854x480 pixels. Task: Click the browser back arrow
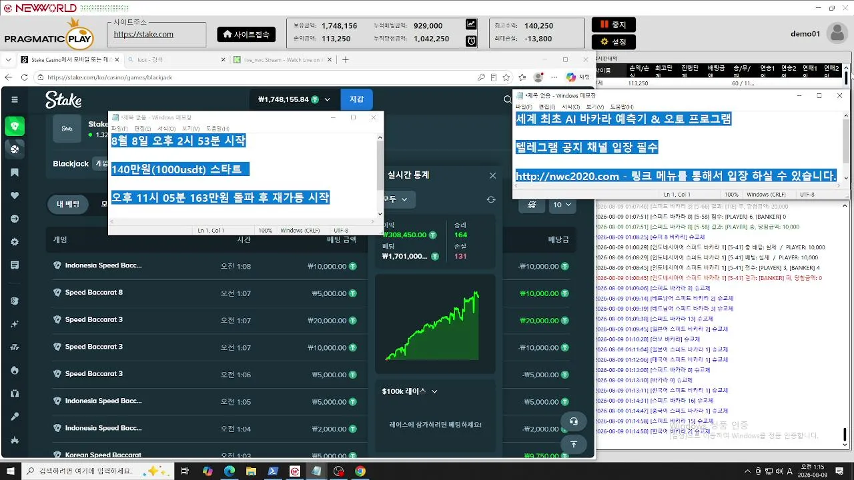(x=9, y=77)
